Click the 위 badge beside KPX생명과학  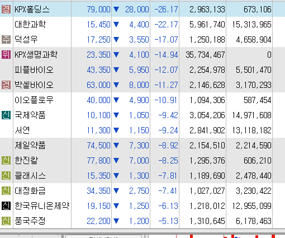click(x=6, y=54)
